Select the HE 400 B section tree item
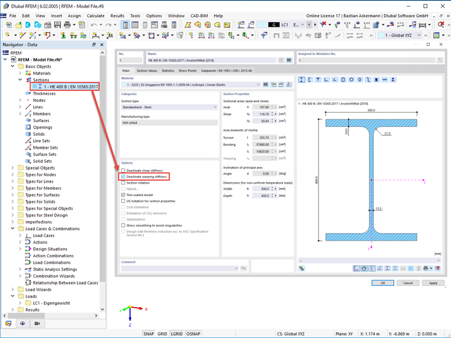This screenshot has height=338, width=451. (x=65, y=87)
